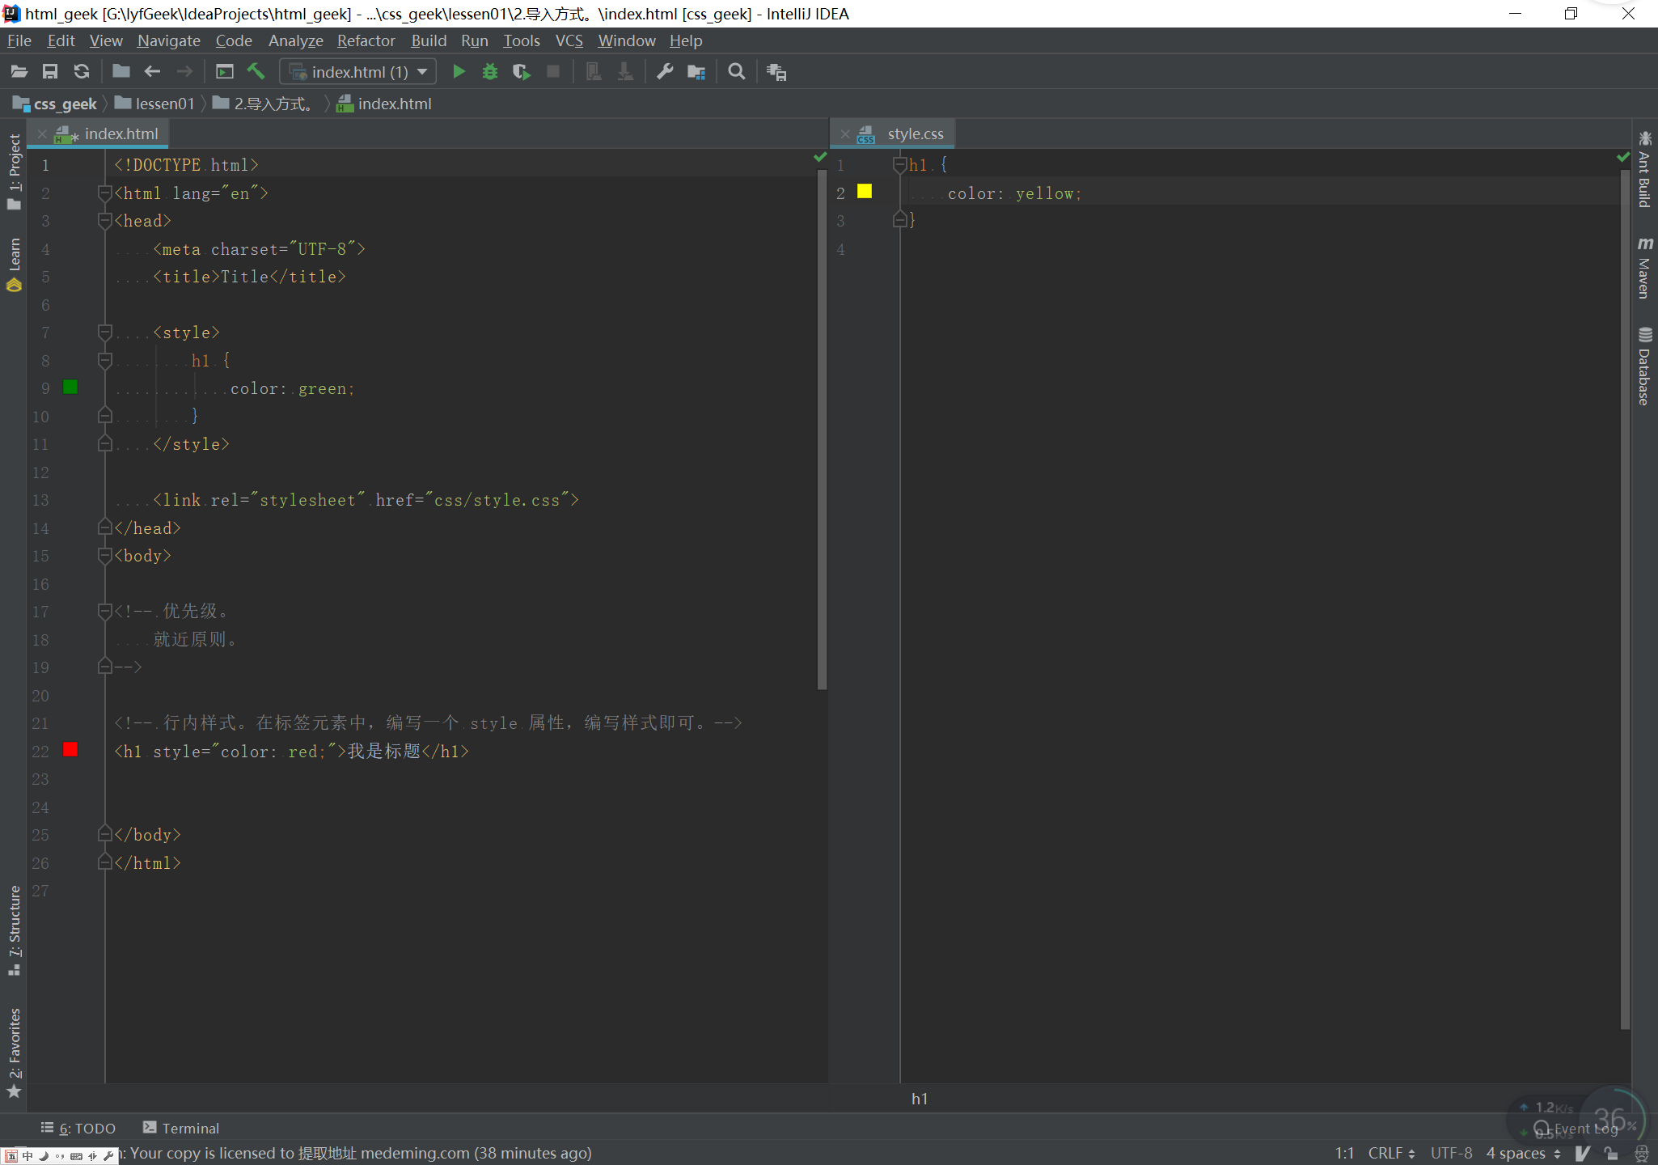Close the index.html tab
Screen dimensions: 1658x1165
tap(42, 134)
